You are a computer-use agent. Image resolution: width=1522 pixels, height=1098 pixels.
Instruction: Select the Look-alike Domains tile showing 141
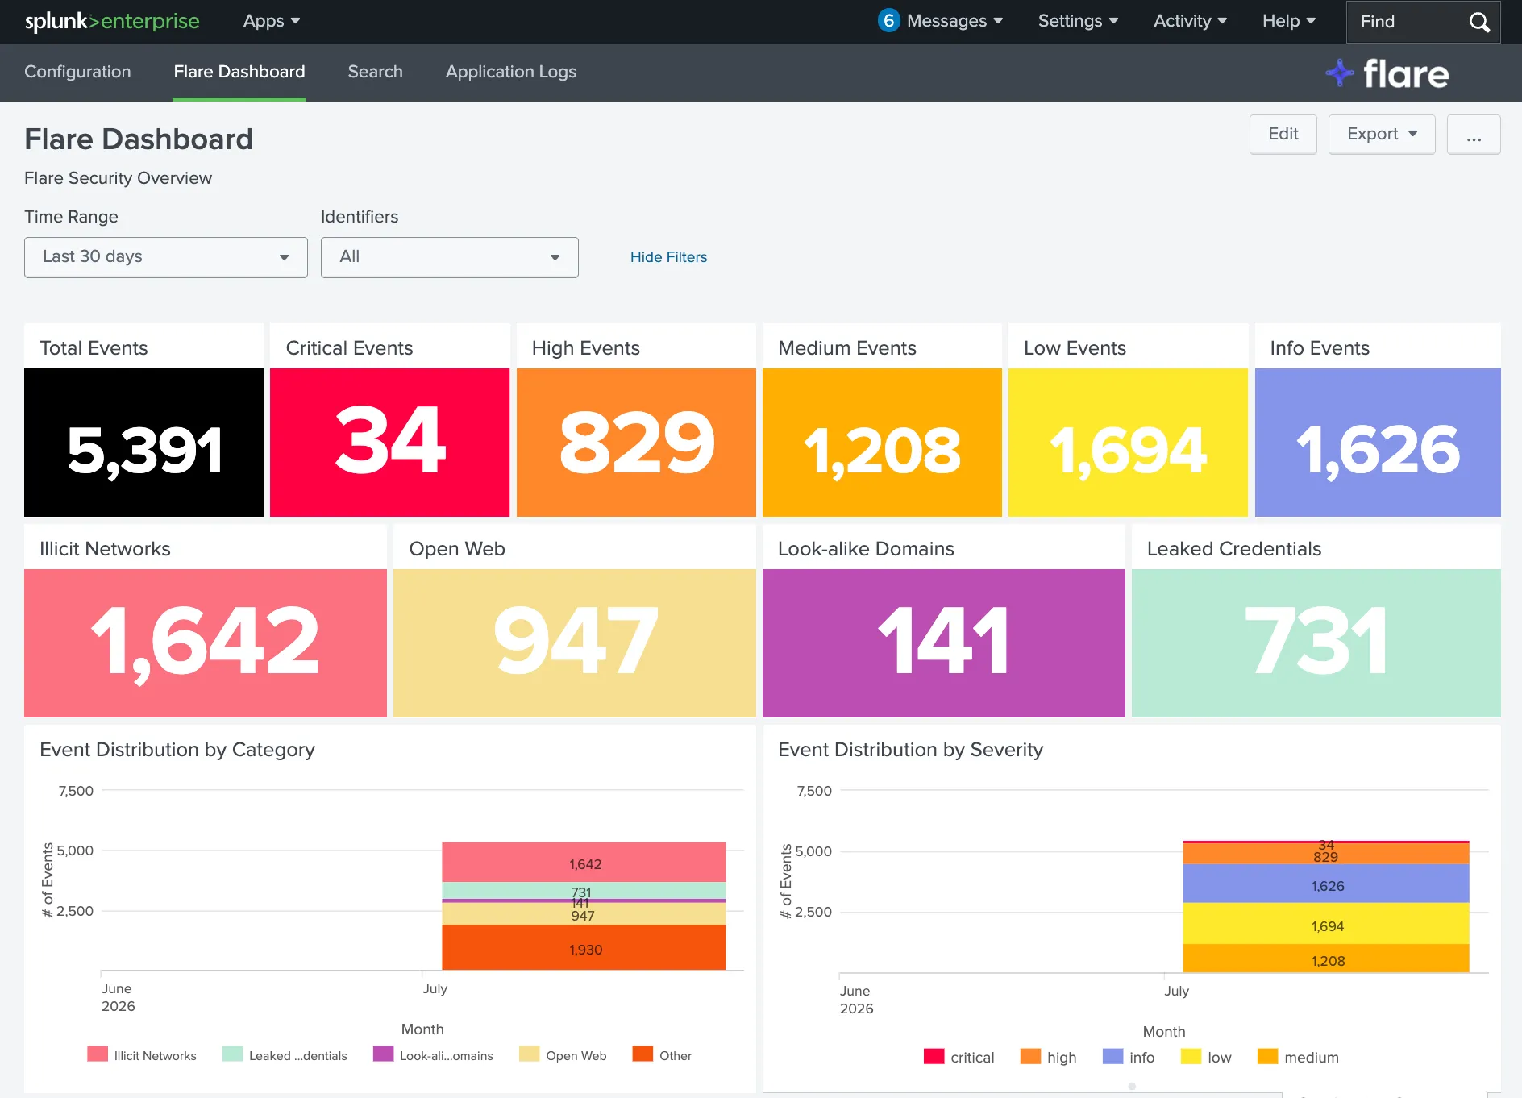click(944, 643)
